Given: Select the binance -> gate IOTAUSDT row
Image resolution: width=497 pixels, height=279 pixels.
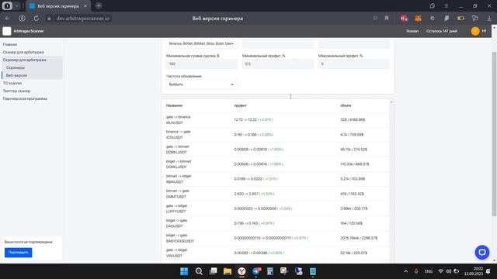Looking at the screenshot, I should point(276,135).
